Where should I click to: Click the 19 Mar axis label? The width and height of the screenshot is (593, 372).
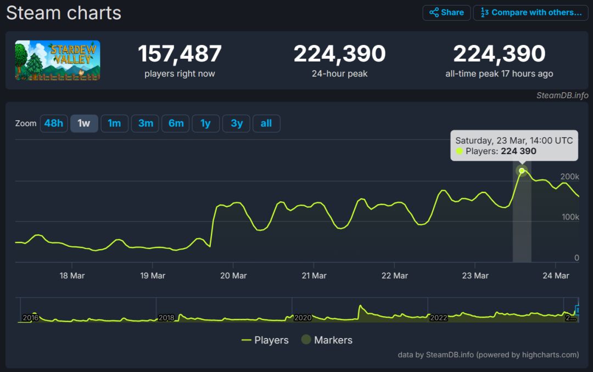[153, 275]
